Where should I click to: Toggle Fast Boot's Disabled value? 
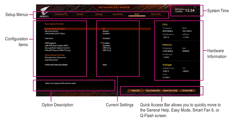point(106,38)
